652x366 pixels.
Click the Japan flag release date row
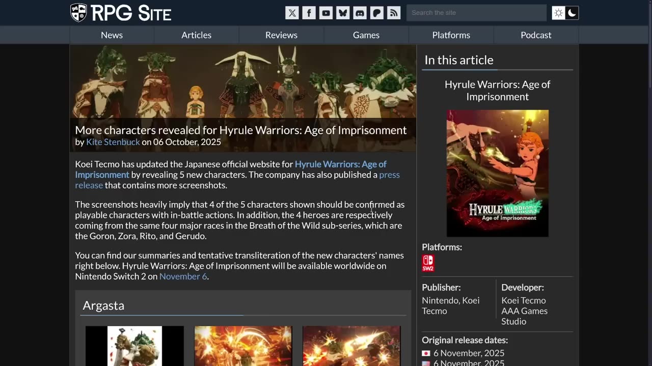[463, 353]
